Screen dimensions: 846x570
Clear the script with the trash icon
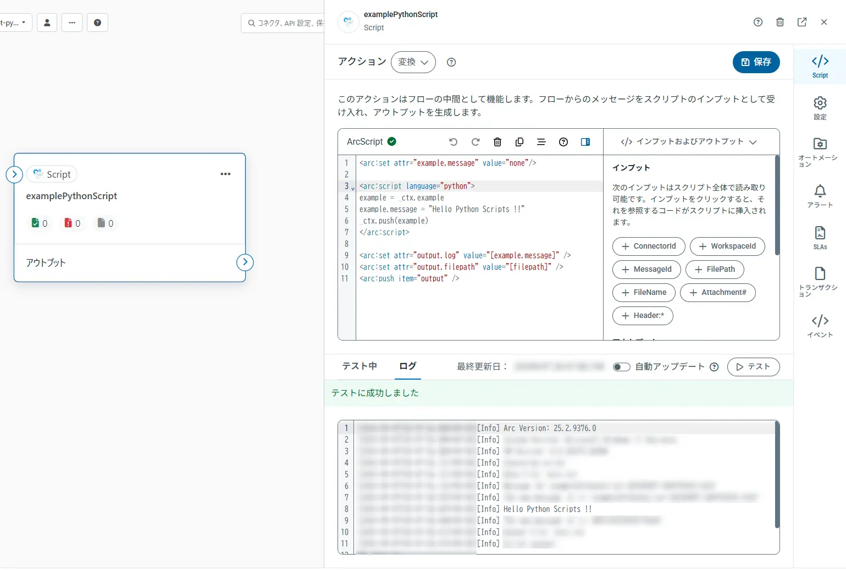tap(497, 142)
